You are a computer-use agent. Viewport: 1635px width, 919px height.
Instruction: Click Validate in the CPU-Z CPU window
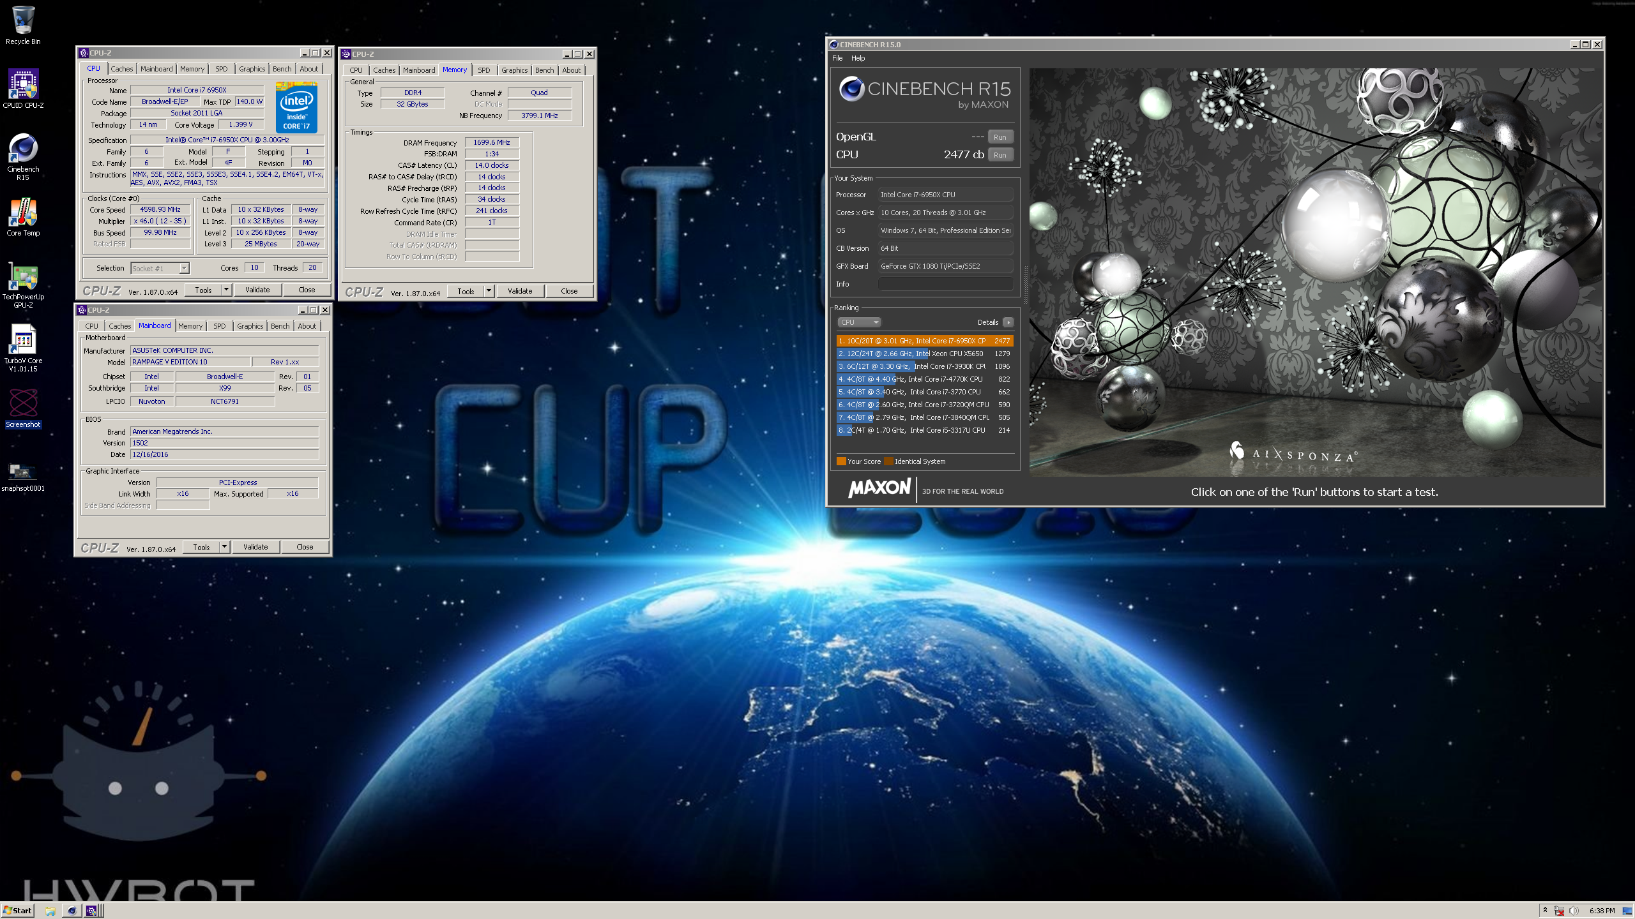point(257,290)
